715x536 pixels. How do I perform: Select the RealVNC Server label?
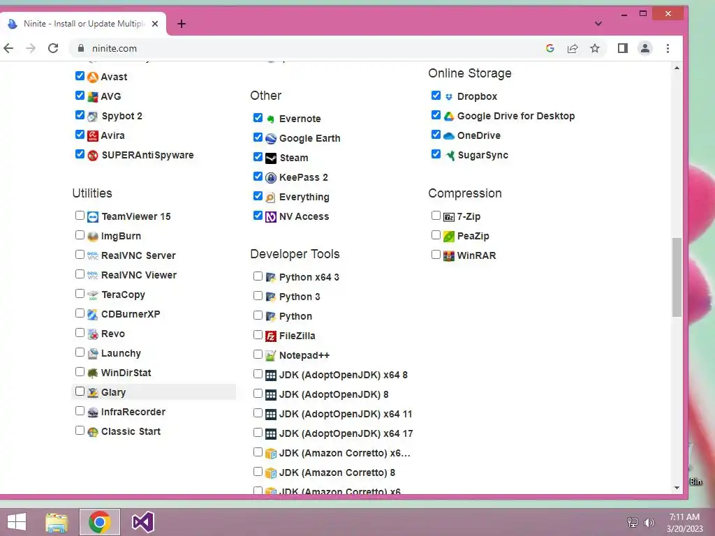tap(139, 255)
